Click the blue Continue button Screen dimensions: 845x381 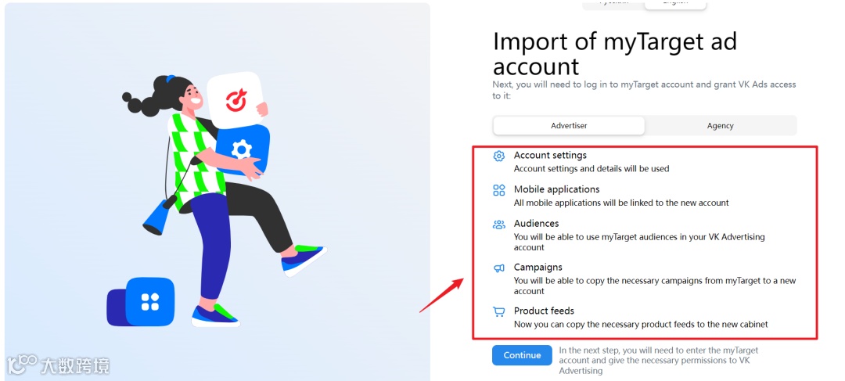point(522,355)
